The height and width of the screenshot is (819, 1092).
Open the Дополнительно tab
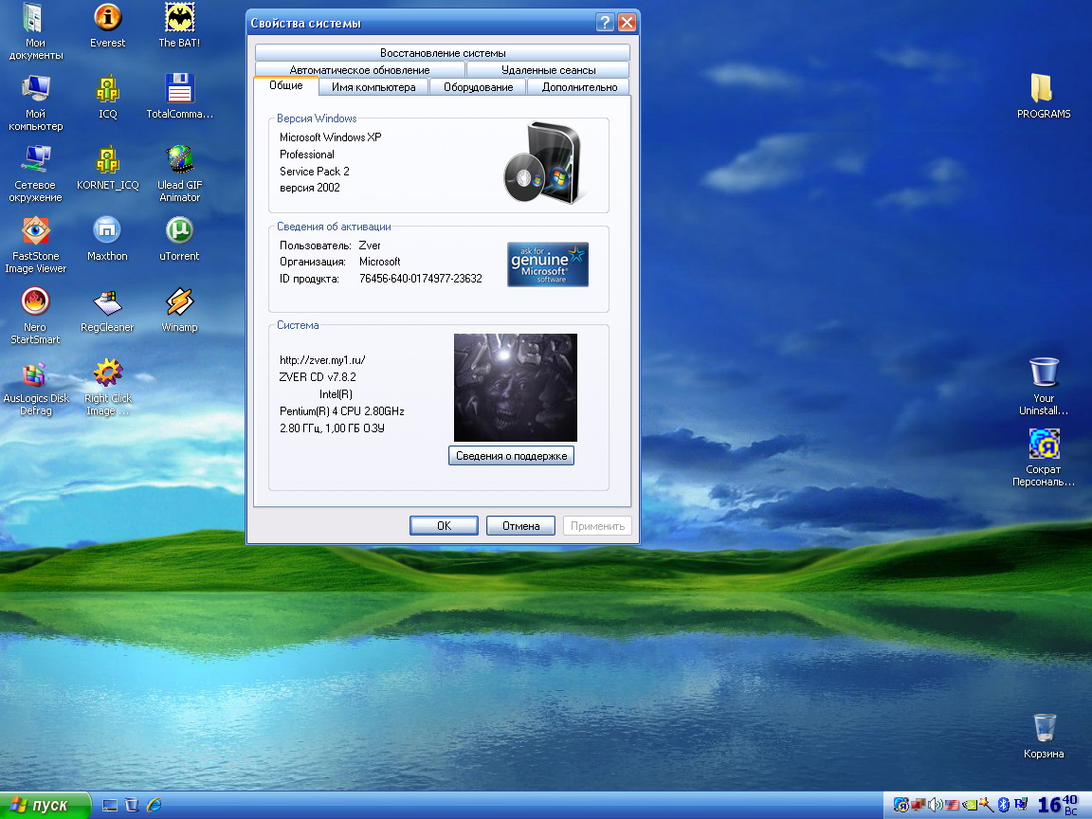(x=579, y=87)
